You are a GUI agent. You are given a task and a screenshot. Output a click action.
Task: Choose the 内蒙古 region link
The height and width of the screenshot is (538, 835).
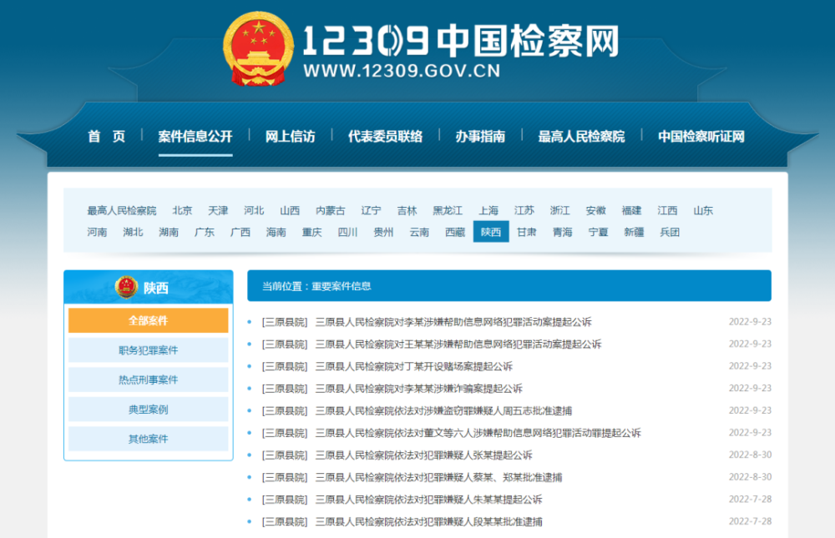[x=331, y=211]
